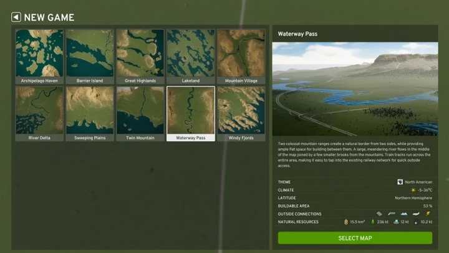
Task: Pick the Lakeland map
Action: (x=191, y=56)
